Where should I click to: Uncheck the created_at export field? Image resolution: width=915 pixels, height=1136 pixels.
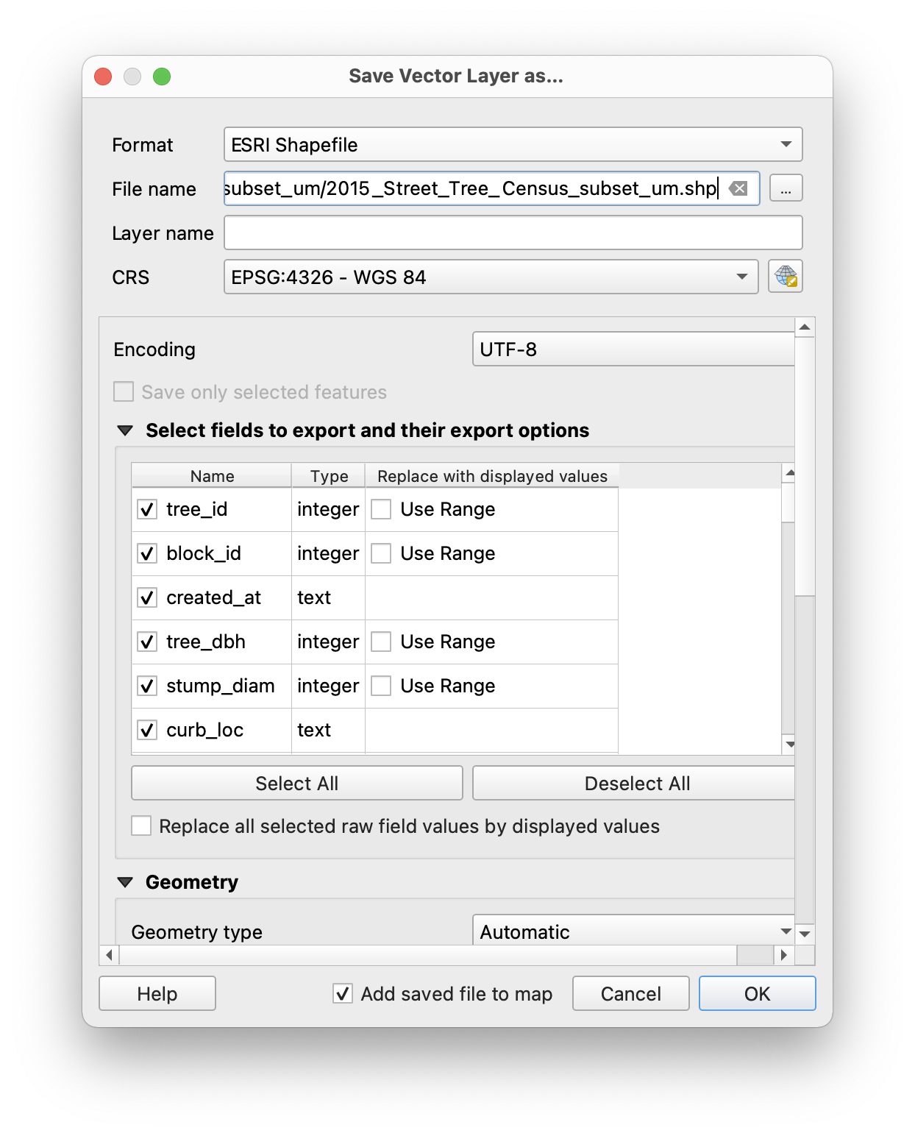[x=146, y=597]
